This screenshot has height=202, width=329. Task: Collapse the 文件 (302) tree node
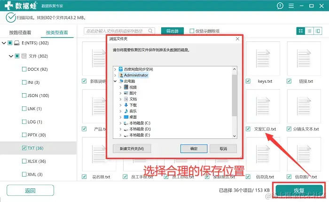coord(11,56)
